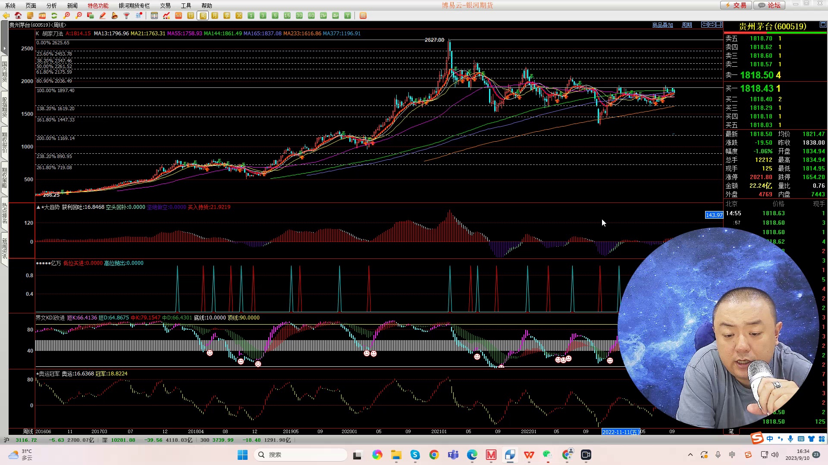Expand the quote panel maximize box
Viewport: 828px width, 465px height.
point(822,25)
